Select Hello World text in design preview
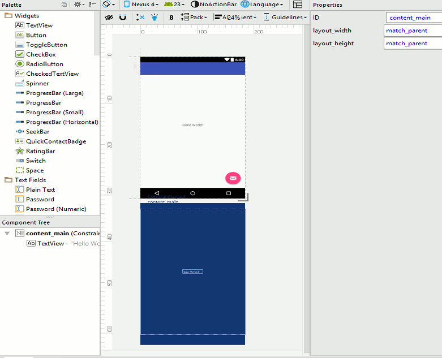This screenshot has height=358, width=442. tap(192, 125)
